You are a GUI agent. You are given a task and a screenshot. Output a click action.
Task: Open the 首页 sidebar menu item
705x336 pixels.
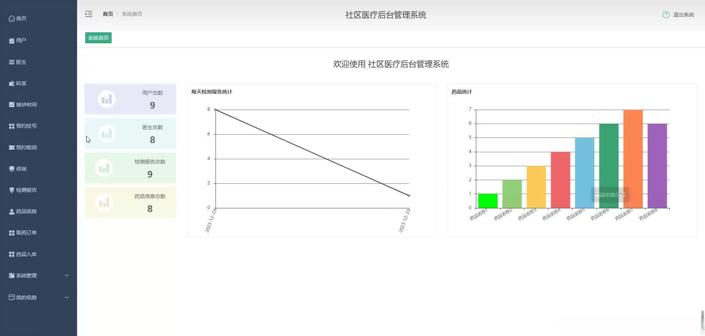point(39,18)
